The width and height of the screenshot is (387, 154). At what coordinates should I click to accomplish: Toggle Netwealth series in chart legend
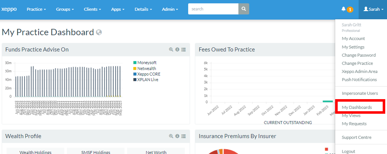pyautogui.click(x=146, y=68)
